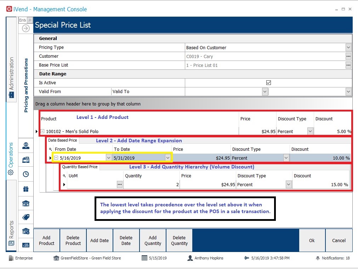Screen dimensions: 358x269
Task: Click the C0019 - Cary customer field
Action: pyautogui.click(x=265, y=56)
